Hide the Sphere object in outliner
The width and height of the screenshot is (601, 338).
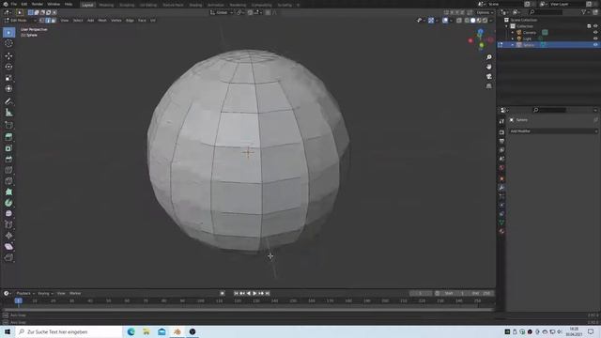[595, 45]
